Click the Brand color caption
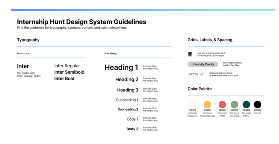The image size is (279, 144). [222, 113]
